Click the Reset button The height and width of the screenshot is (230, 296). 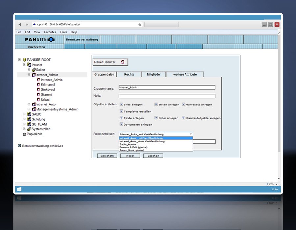130,156
